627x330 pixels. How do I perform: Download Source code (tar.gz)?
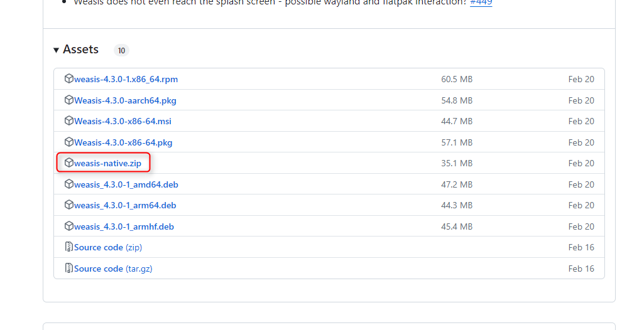(113, 269)
